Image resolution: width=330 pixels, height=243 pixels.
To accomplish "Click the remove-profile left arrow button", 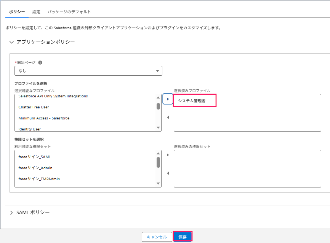I will (168, 118).
